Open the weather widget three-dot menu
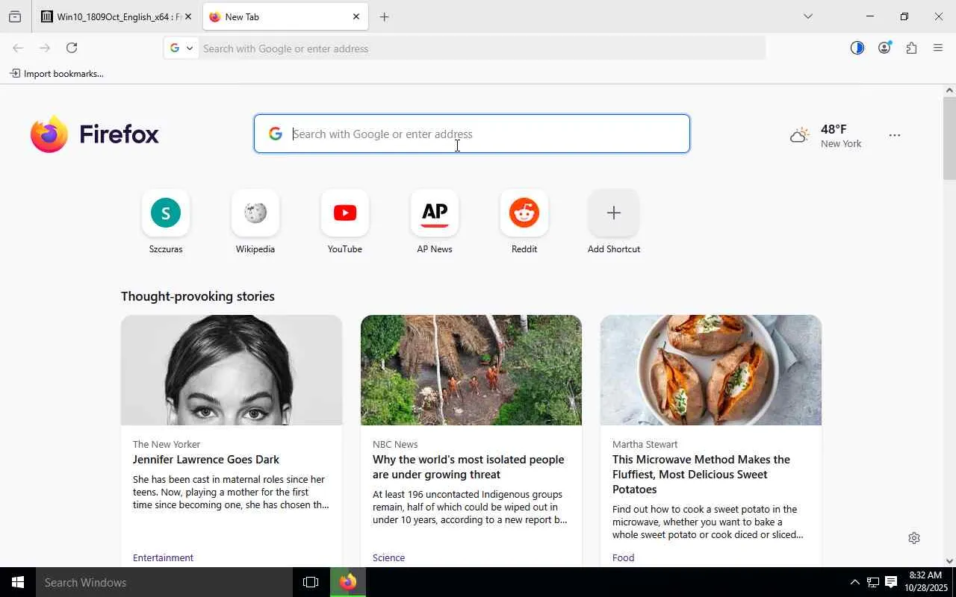This screenshot has height=597, width=956. tap(895, 135)
